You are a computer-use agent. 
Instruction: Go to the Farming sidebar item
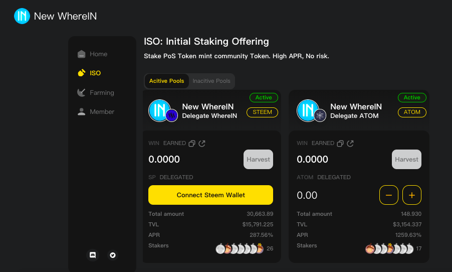point(96,93)
